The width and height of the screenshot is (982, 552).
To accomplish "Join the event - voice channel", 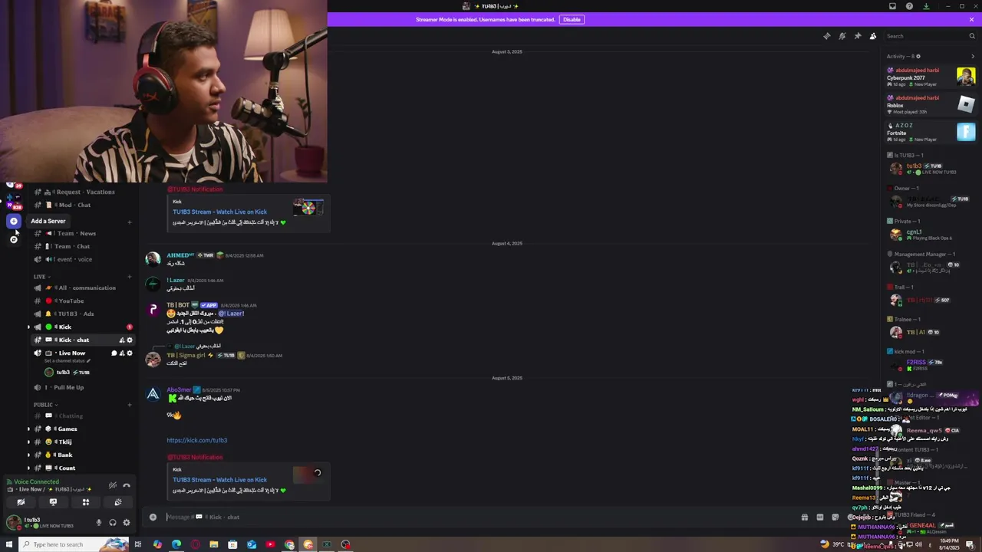I will click(82, 259).
